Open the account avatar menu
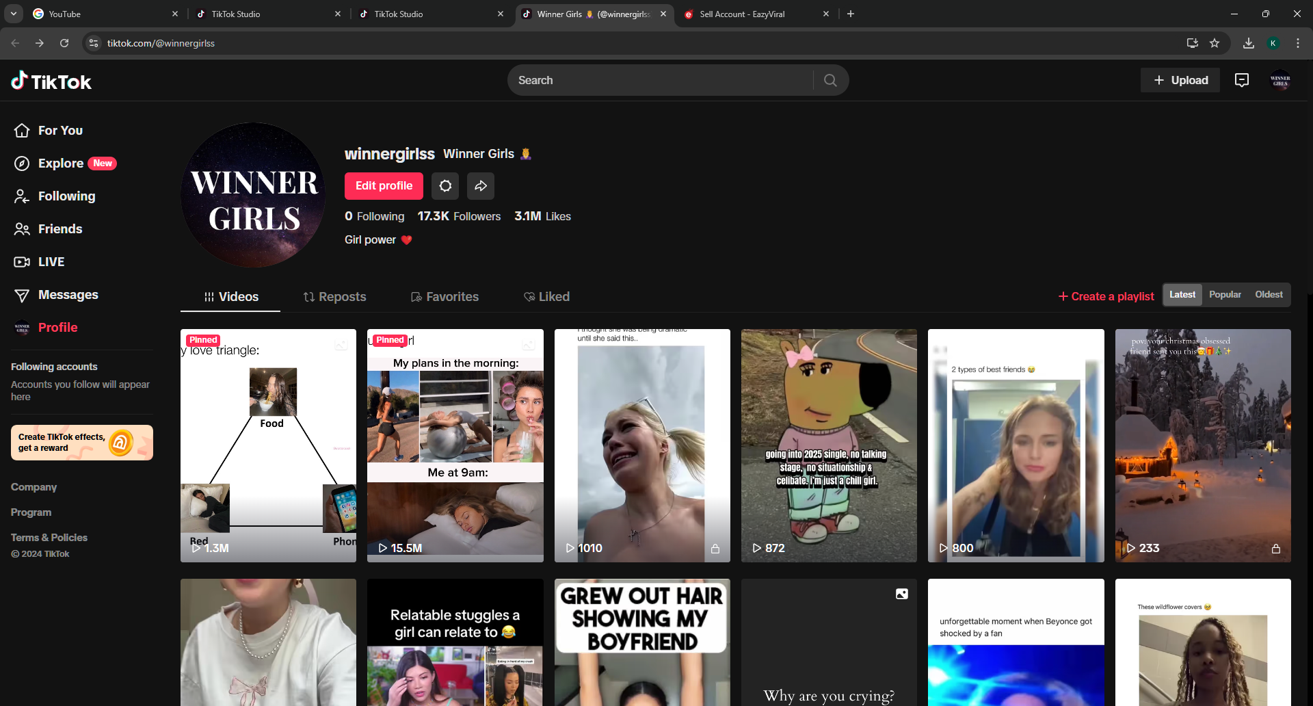The width and height of the screenshot is (1313, 706). click(1280, 81)
